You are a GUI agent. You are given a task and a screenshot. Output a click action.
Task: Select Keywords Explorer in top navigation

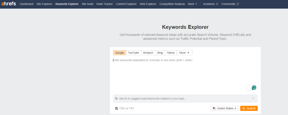click(67, 4)
